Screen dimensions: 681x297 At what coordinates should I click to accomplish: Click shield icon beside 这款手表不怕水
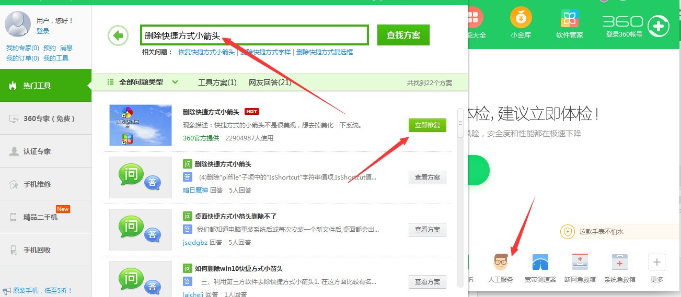coord(568,232)
